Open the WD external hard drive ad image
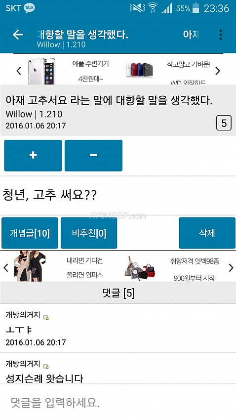Viewport: 236px width, 420px height. [139, 70]
